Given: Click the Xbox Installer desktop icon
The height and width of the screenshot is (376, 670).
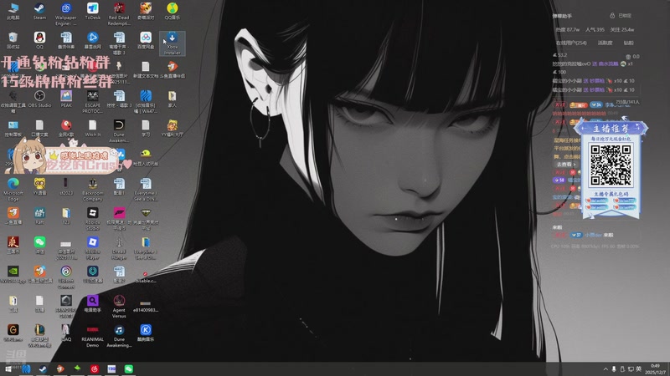Looking at the screenshot, I should click(x=173, y=43).
